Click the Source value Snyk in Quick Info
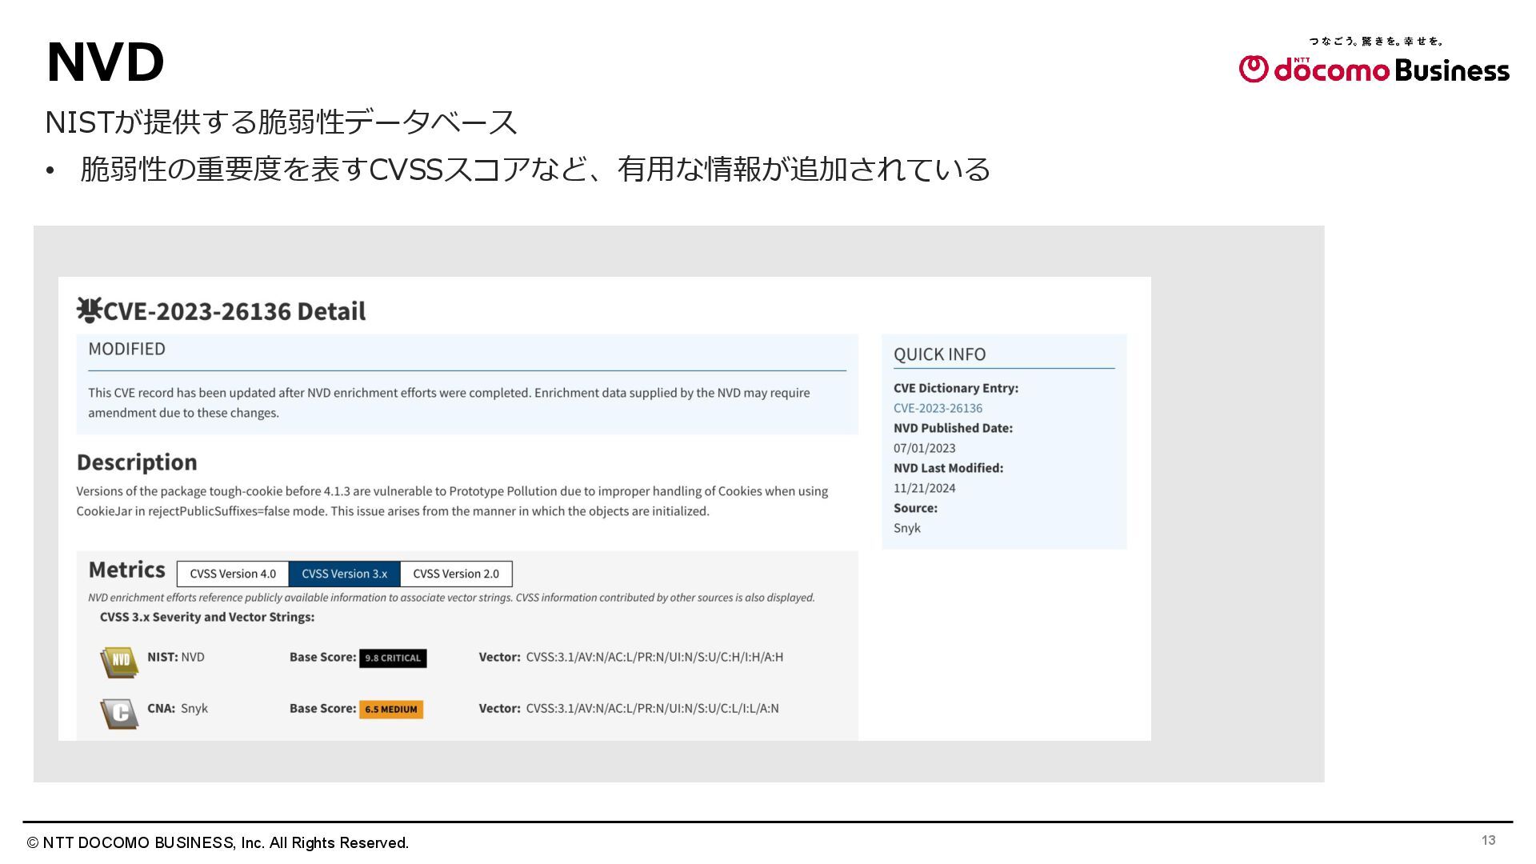This screenshot has width=1536, height=864. point(907,528)
